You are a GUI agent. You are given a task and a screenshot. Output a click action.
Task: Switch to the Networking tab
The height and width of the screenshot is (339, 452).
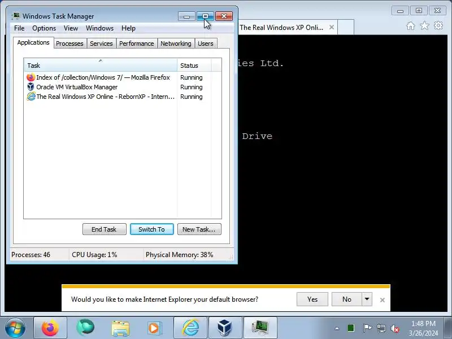tap(176, 44)
